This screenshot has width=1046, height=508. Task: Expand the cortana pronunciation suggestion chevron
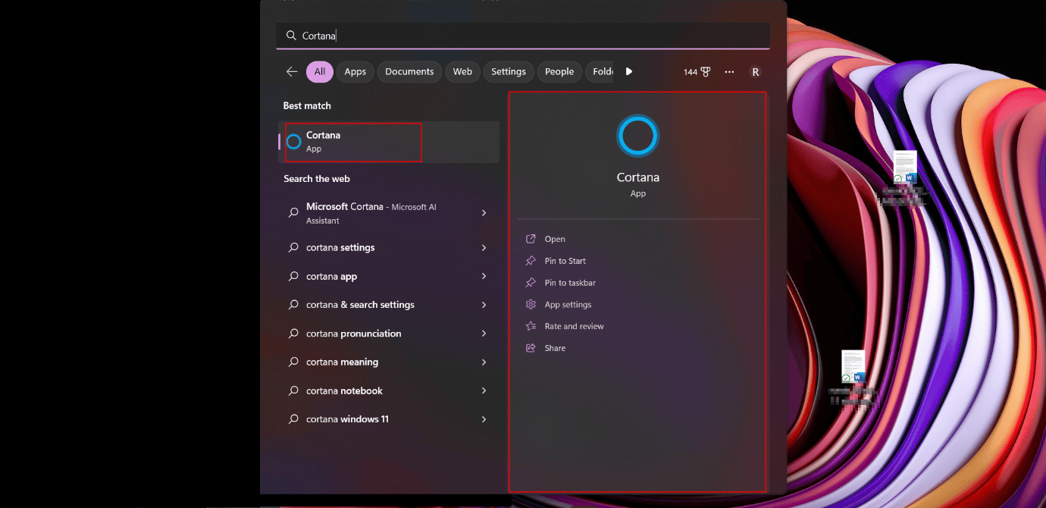click(484, 334)
